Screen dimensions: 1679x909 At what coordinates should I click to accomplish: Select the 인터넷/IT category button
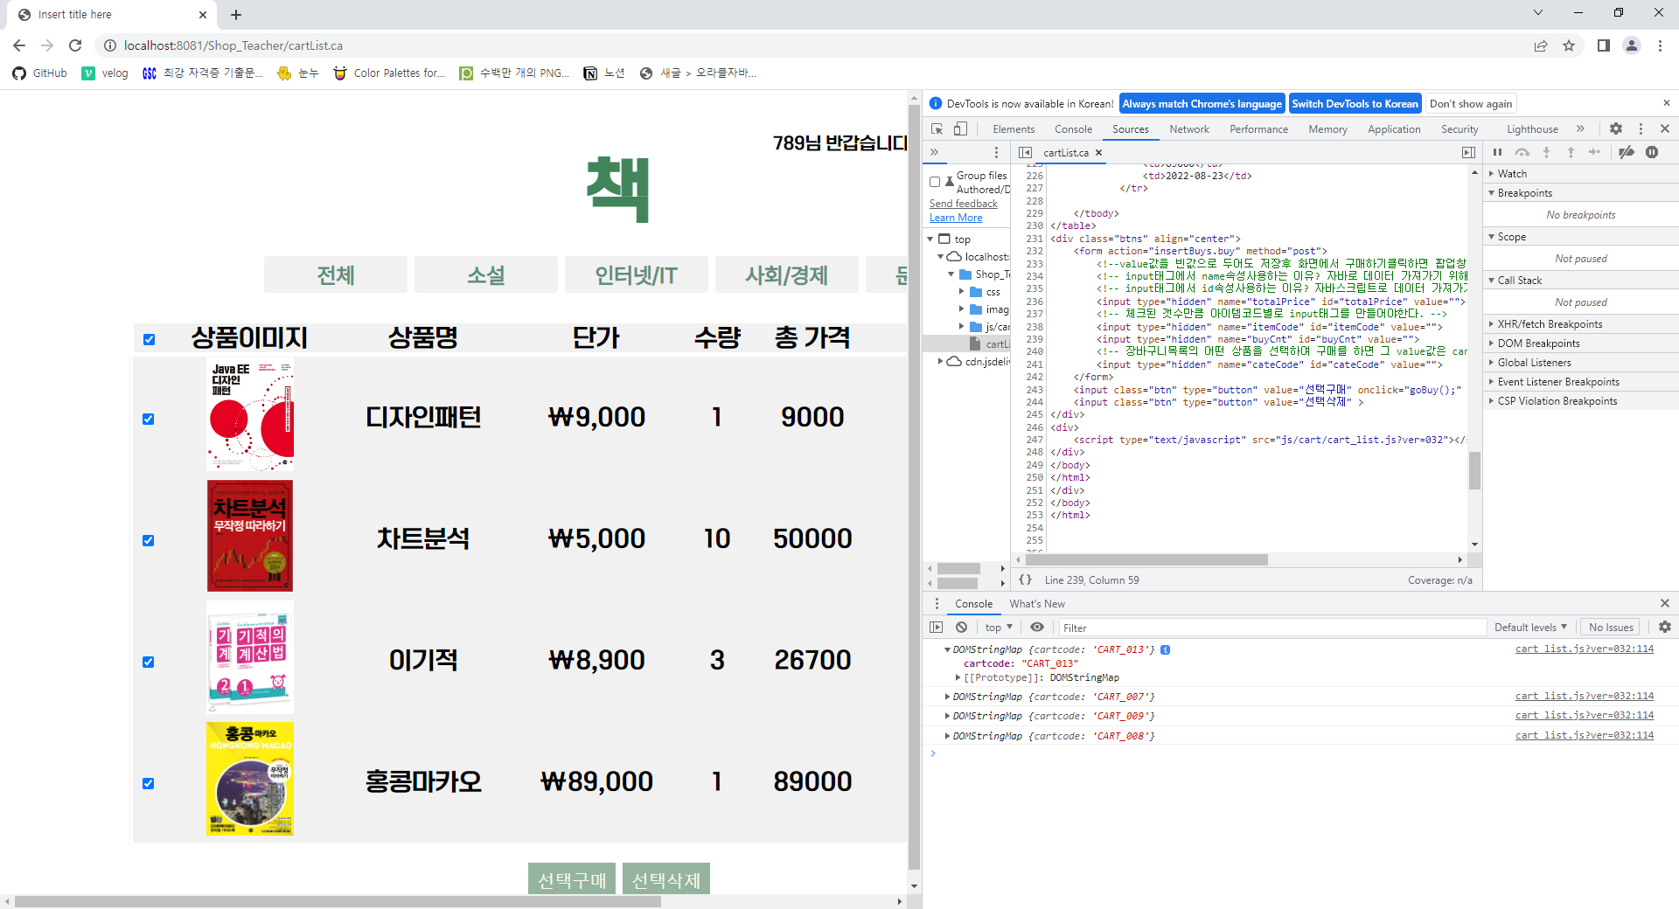coord(637,274)
